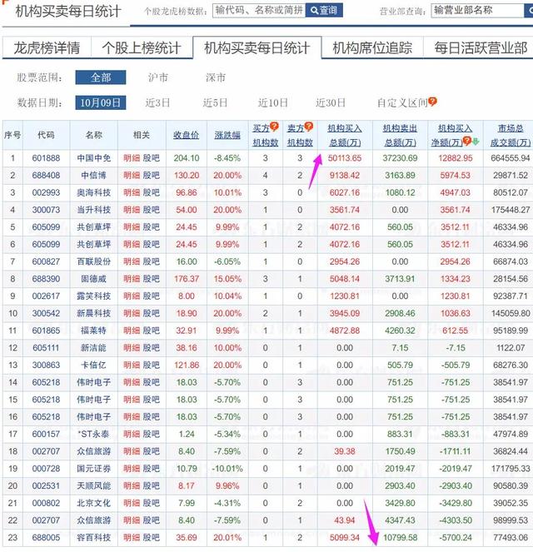This screenshot has height=552, width=533.
Task: Click help icon on 机构买入净额 header
Action: (x=467, y=142)
